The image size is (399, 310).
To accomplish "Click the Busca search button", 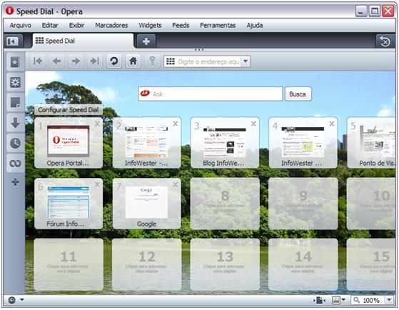I will pos(298,94).
